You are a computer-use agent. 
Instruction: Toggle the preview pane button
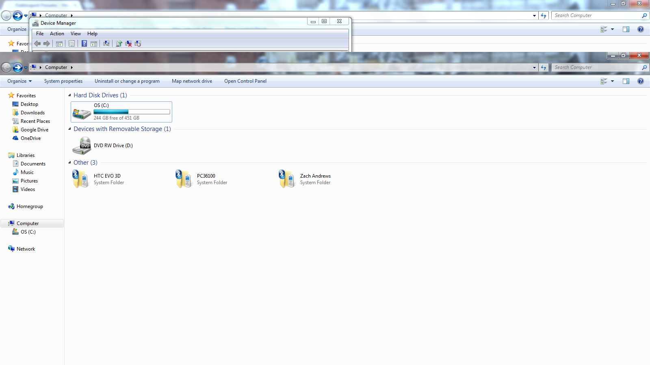click(626, 81)
